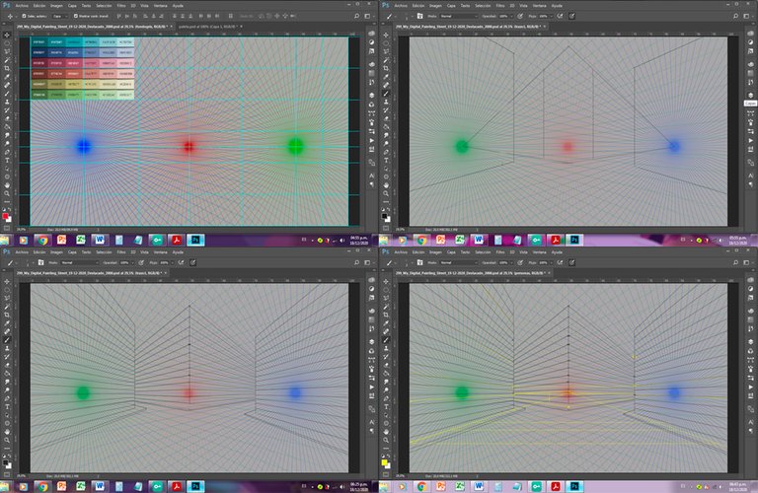Open the Capas layers panel icon in top-right window
This screenshot has width=758, height=493.
(x=750, y=95)
